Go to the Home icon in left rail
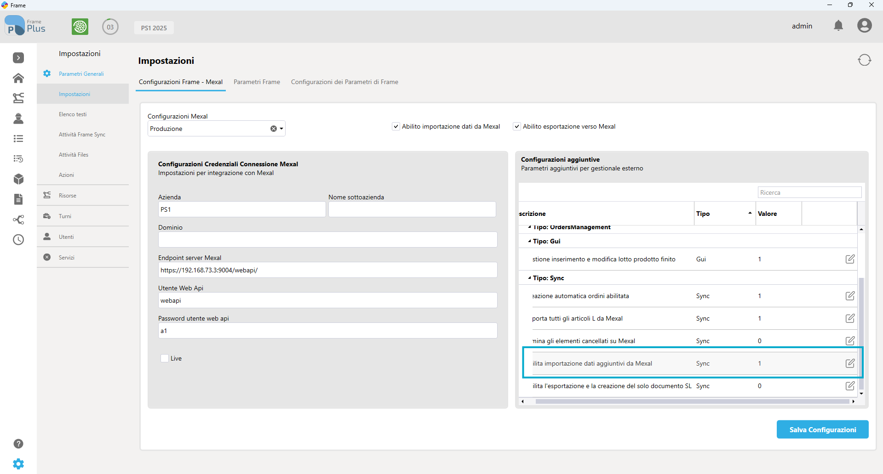The image size is (883, 474). [18, 78]
